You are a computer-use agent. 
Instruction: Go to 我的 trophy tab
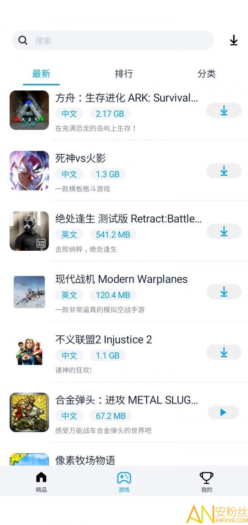click(206, 482)
